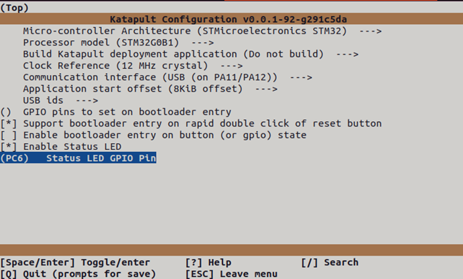Toggle rapid double click bootloader entry checkbox
The image size is (463, 279).
pos(9,124)
